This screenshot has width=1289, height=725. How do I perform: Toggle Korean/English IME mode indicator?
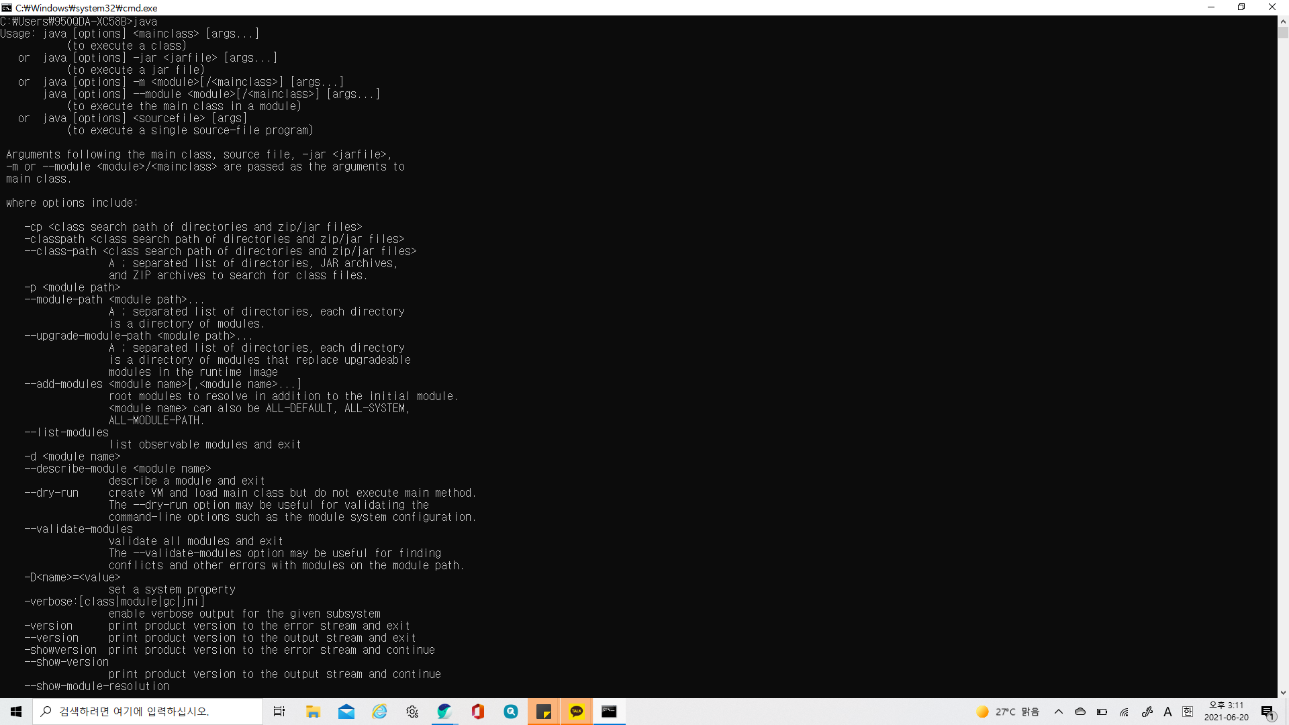coord(1167,712)
